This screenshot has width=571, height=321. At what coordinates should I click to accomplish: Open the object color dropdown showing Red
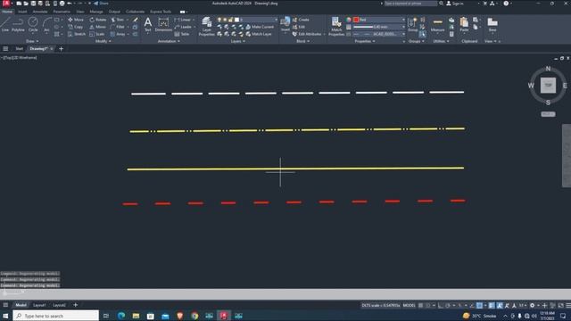click(378, 20)
